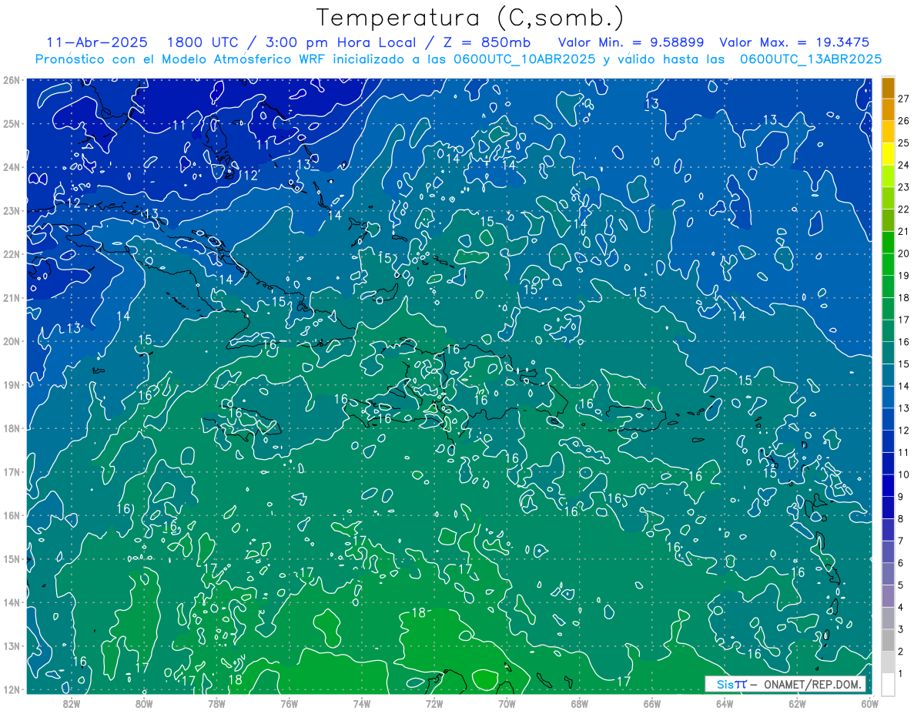924x714 pixels.
Task: Click the 15N latitude axis label
Action: pyautogui.click(x=12, y=558)
